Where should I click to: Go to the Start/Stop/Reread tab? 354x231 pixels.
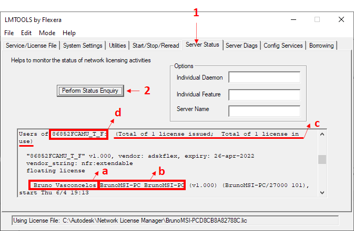[x=156, y=46]
